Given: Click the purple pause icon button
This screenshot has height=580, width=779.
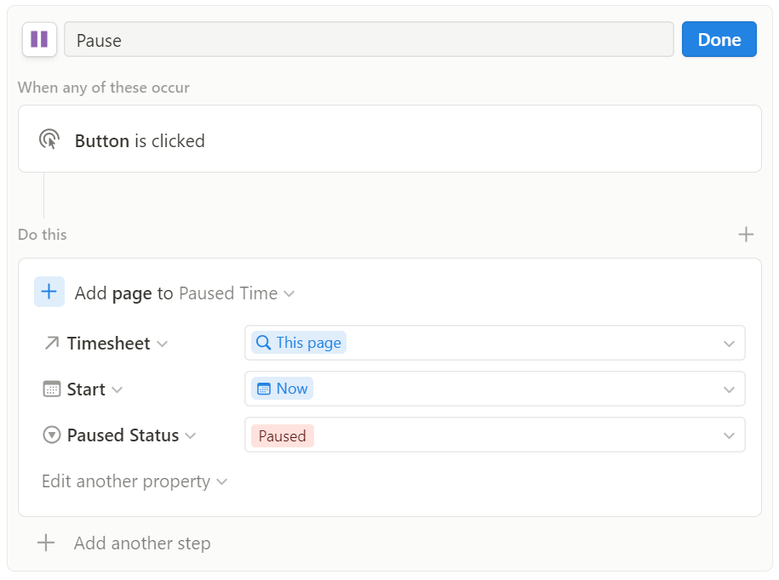Looking at the screenshot, I should coord(39,39).
